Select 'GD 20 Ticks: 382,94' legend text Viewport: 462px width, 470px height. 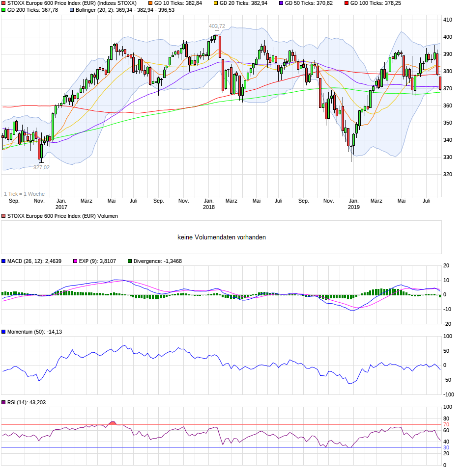point(243,3)
